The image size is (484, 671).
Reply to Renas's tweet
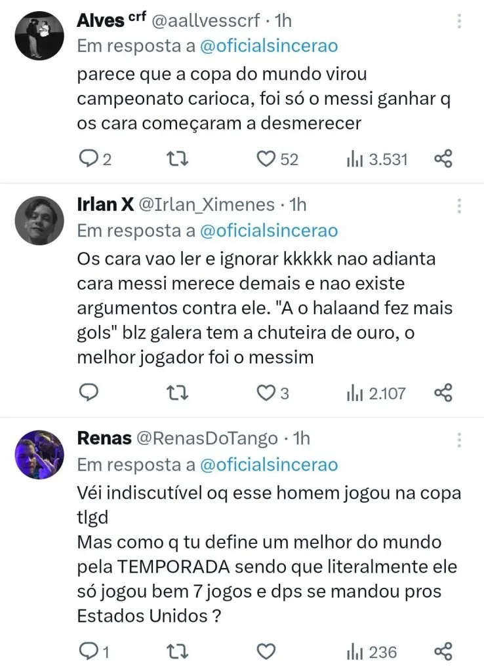coord(88,651)
